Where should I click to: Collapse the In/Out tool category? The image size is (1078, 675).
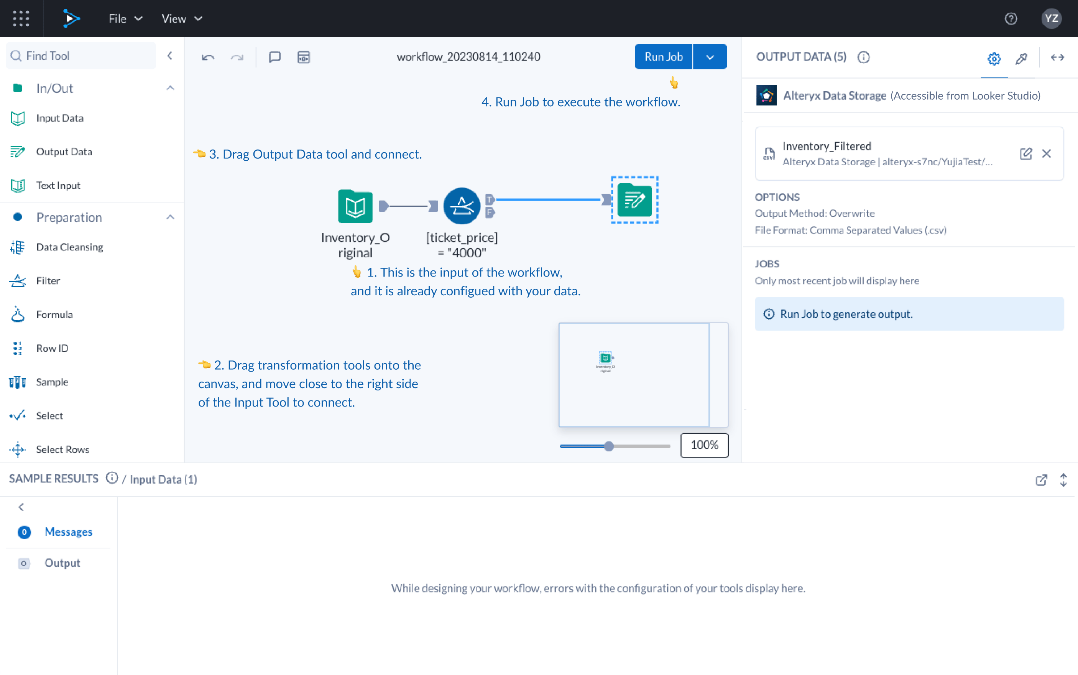170,88
